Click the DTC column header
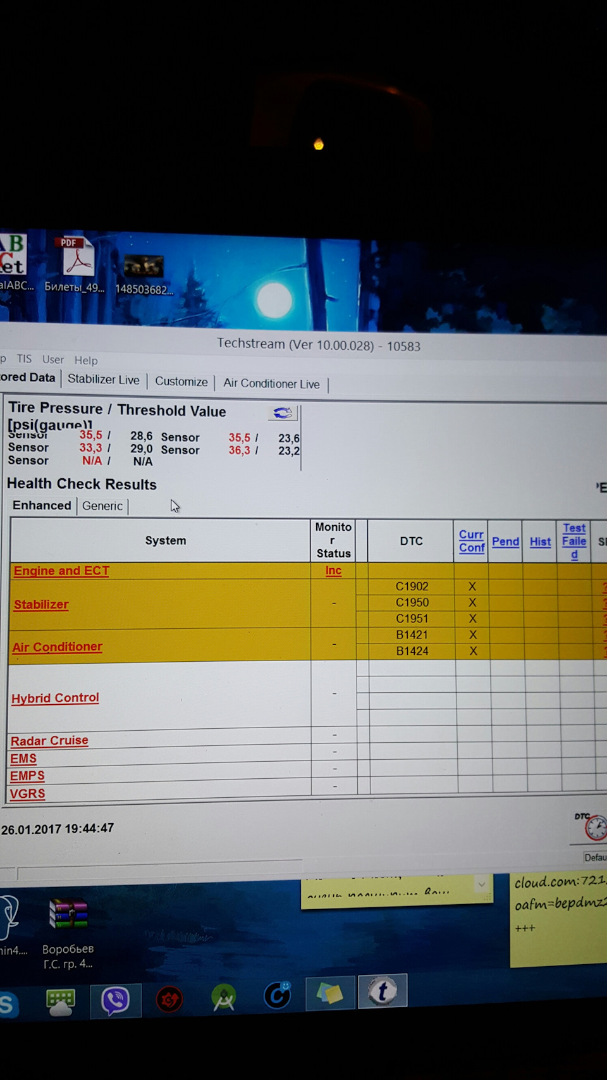This screenshot has width=607, height=1080. pyautogui.click(x=411, y=541)
